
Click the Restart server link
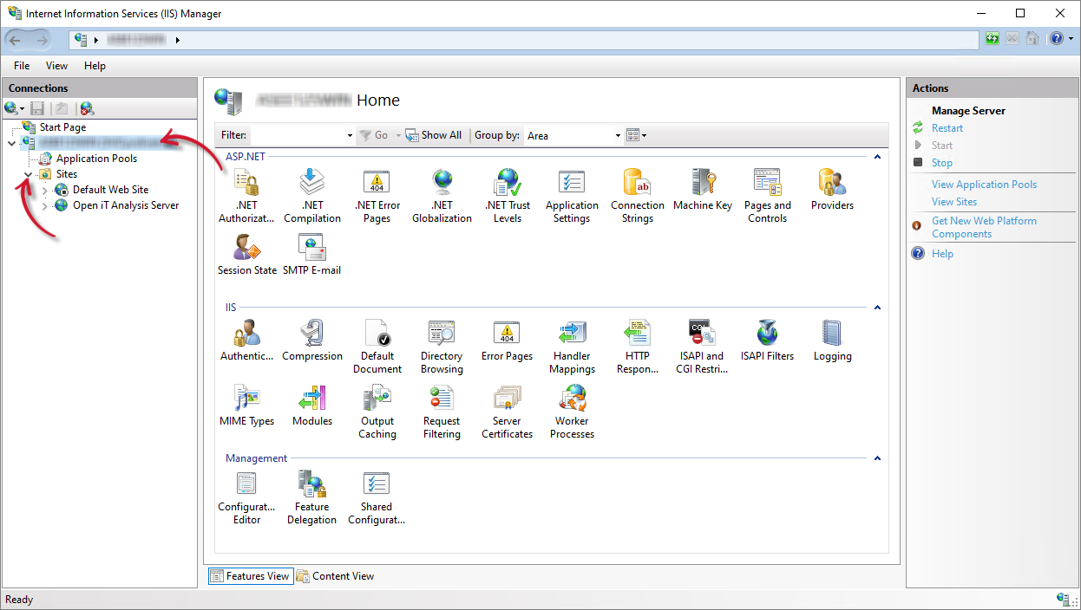[x=947, y=128]
